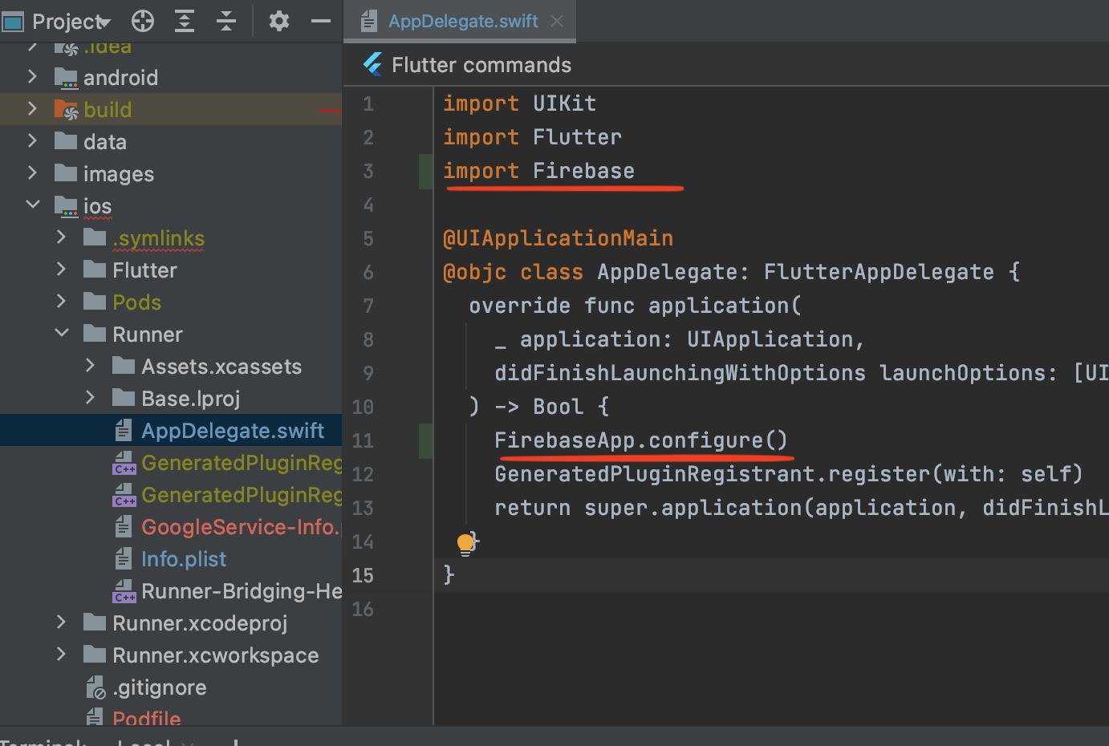Select the Runner folder
Viewport: 1109px width, 746px height.
[148, 334]
